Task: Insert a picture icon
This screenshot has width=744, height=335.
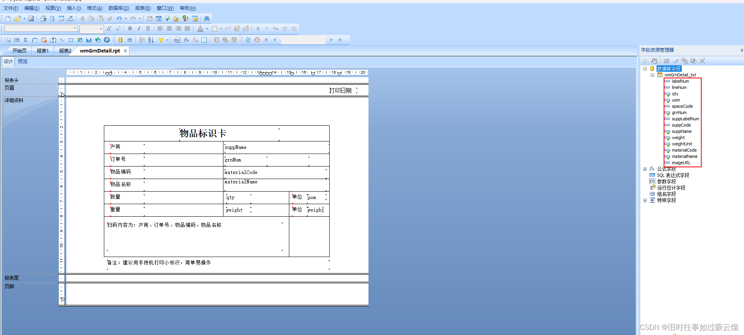Action: (80, 40)
